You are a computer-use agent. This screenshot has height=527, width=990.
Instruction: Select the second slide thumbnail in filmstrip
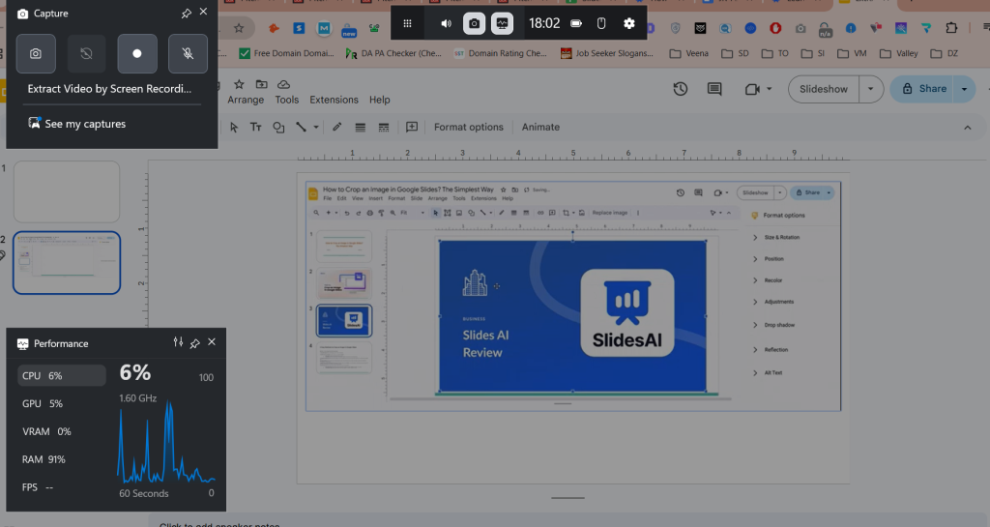coord(67,262)
